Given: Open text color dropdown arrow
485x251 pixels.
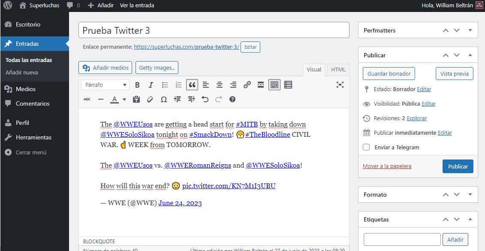Looking at the screenshot, I should [x=124, y=99].
